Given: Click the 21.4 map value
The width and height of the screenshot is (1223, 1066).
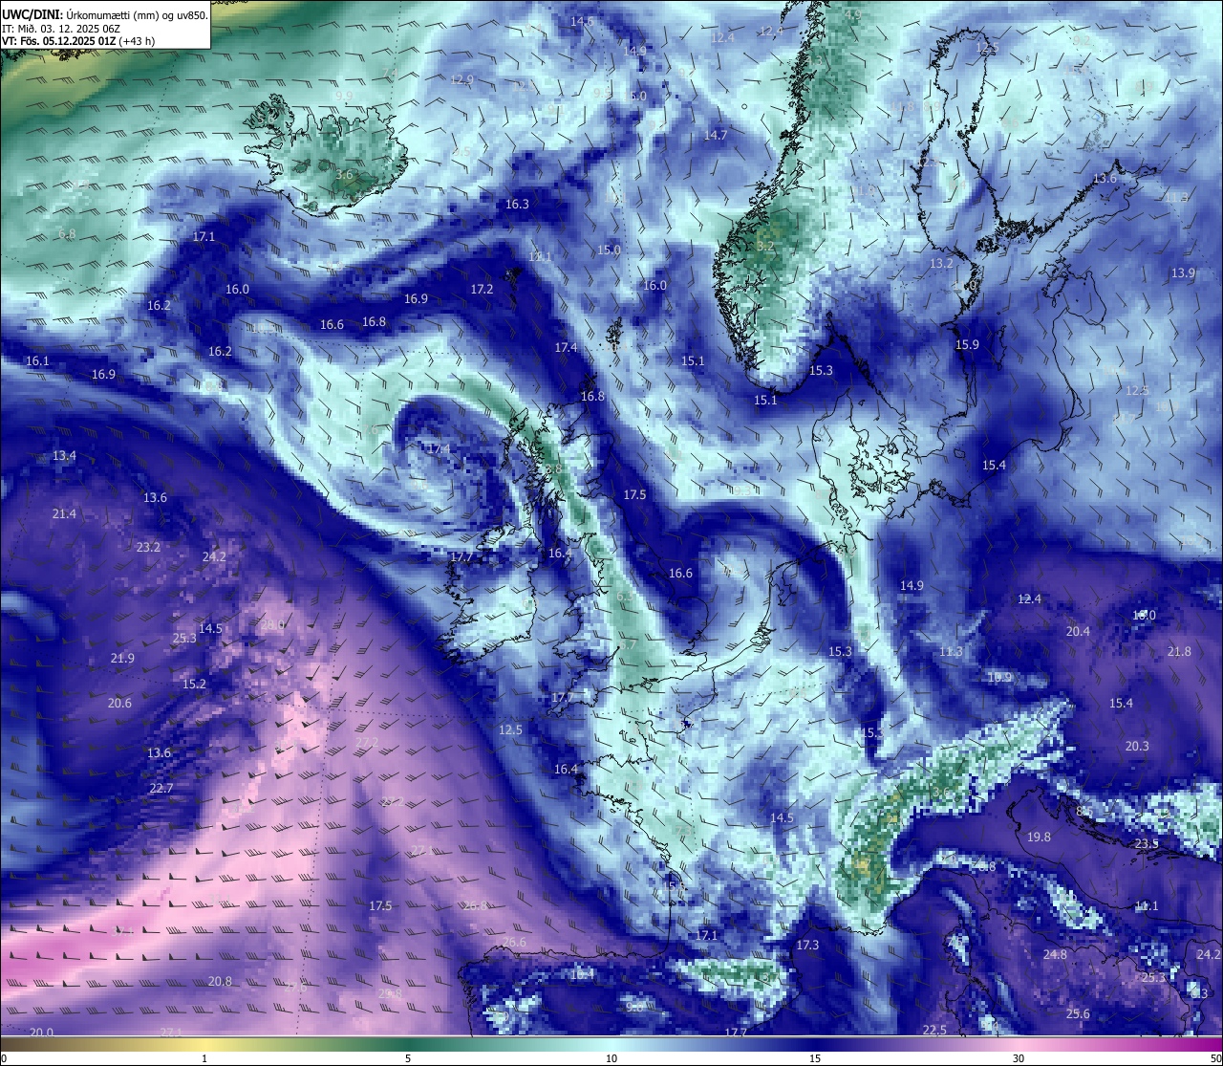Looking at the screenshot, I should [64, 513].
